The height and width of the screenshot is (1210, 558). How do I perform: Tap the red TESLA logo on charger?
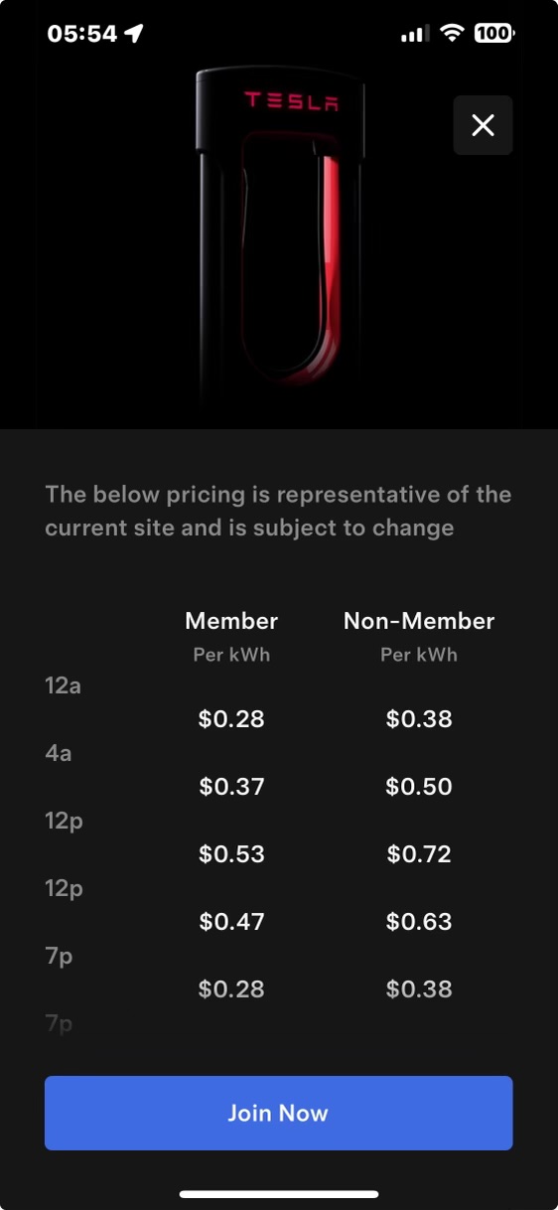point(291,100)
